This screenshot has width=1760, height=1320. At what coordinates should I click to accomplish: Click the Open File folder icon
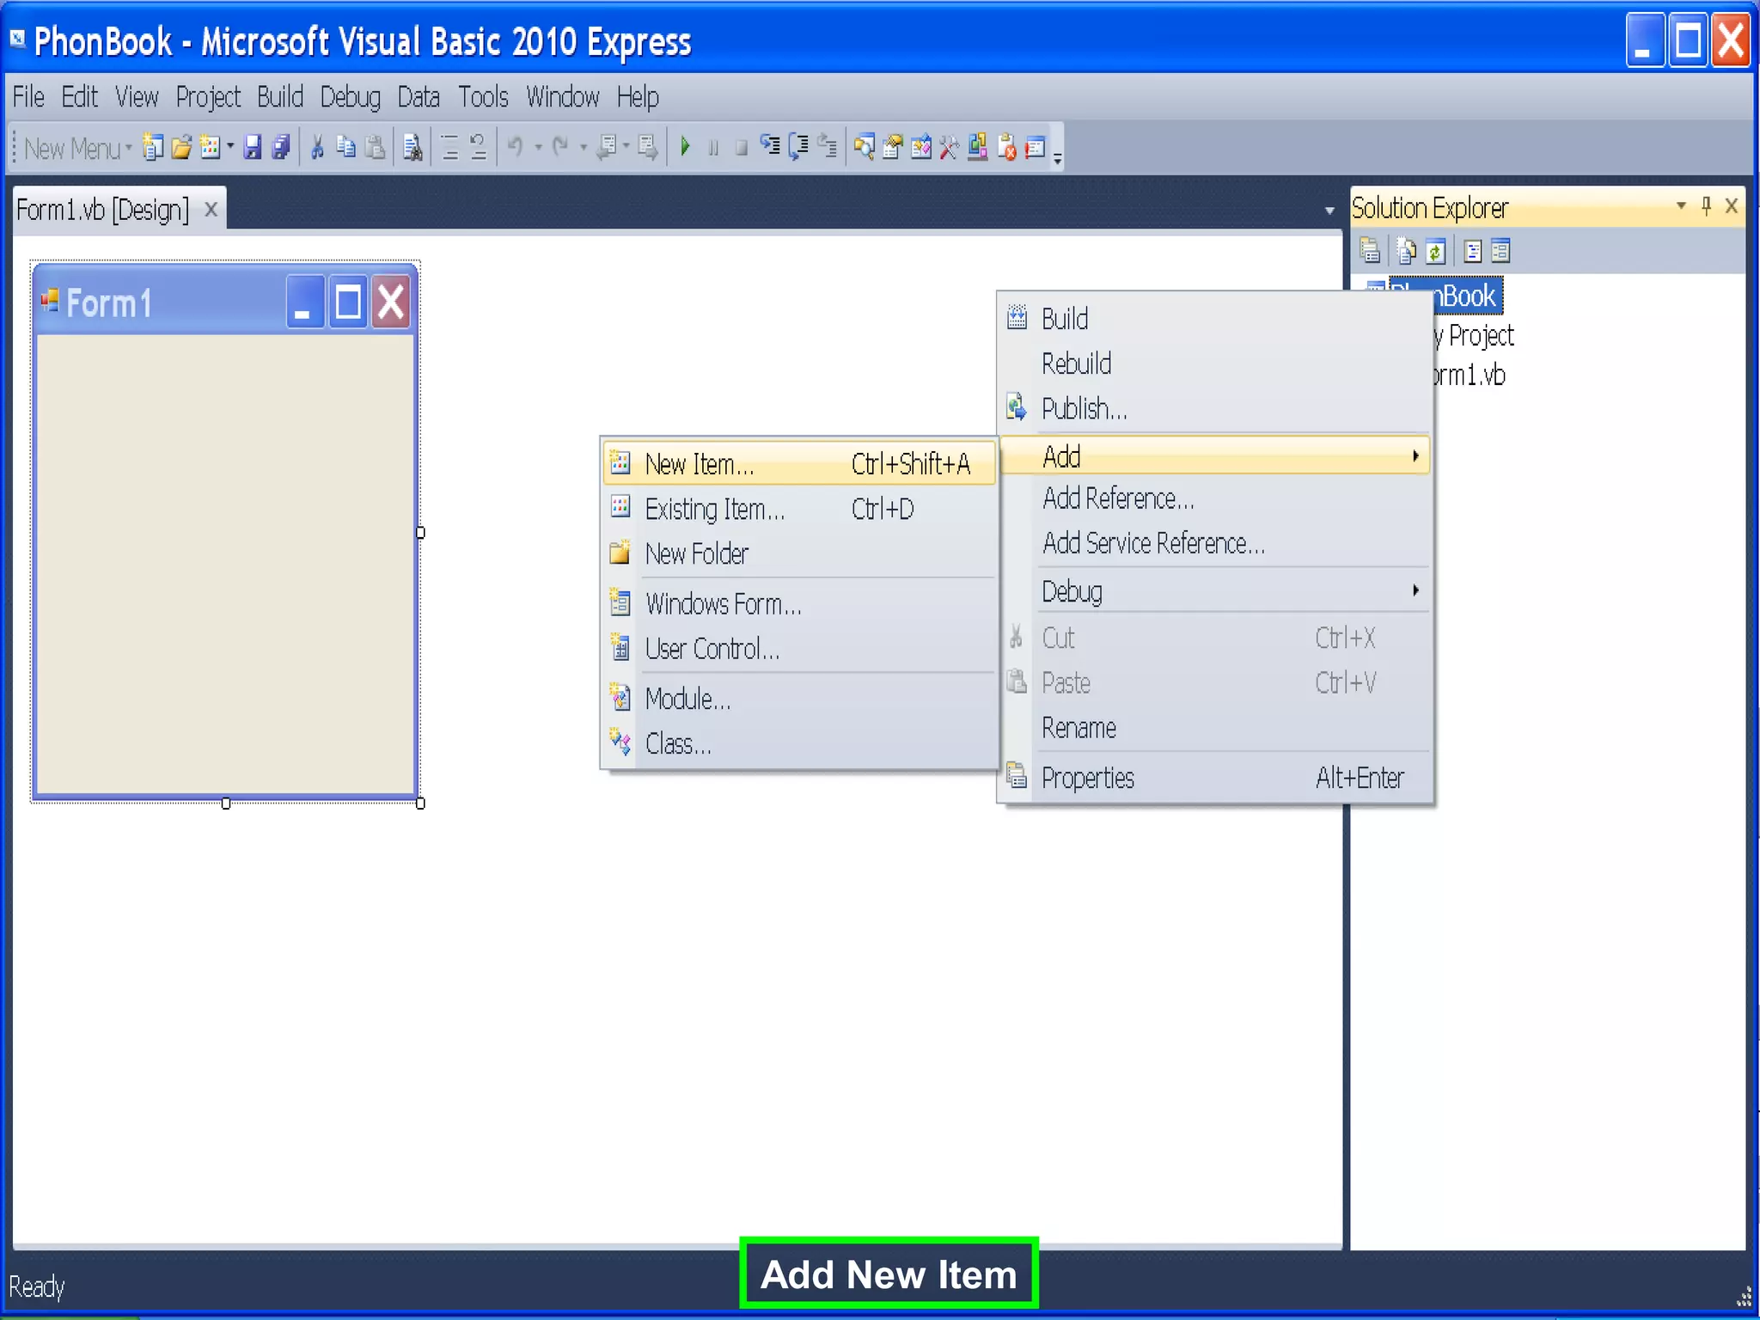[x=181, y=148]
